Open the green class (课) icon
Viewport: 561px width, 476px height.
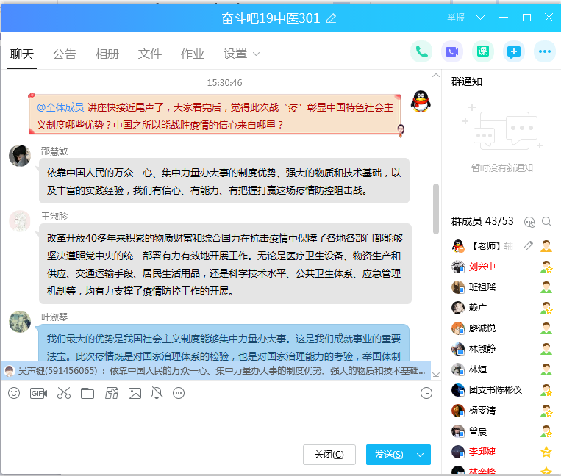tap(483, 51)
